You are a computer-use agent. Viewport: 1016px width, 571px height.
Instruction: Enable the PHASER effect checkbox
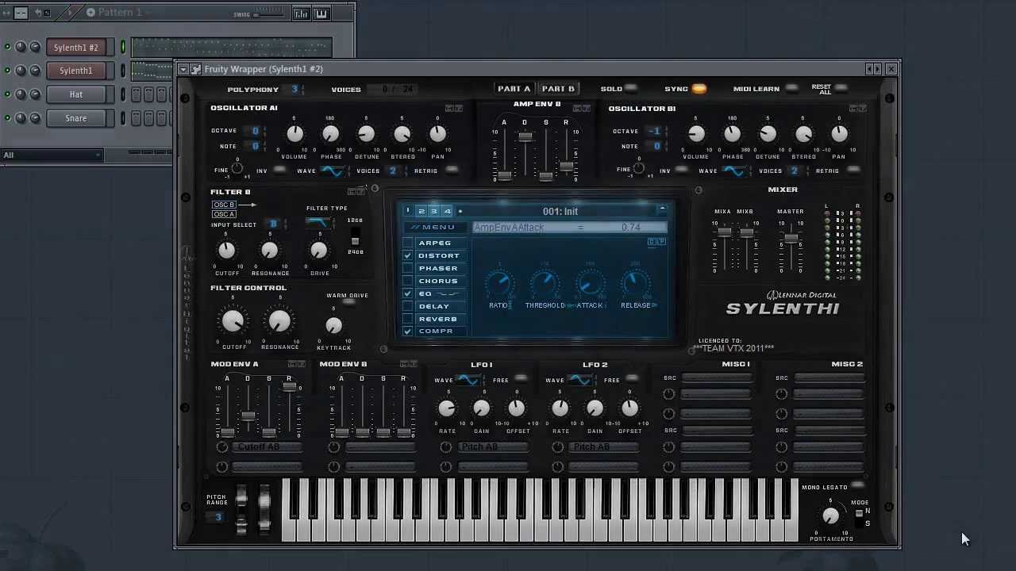[x=408, y=268]
